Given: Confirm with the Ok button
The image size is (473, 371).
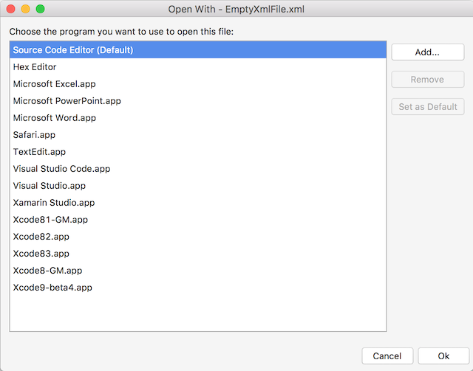Looking at the screenshot, I should pos(443,356).
